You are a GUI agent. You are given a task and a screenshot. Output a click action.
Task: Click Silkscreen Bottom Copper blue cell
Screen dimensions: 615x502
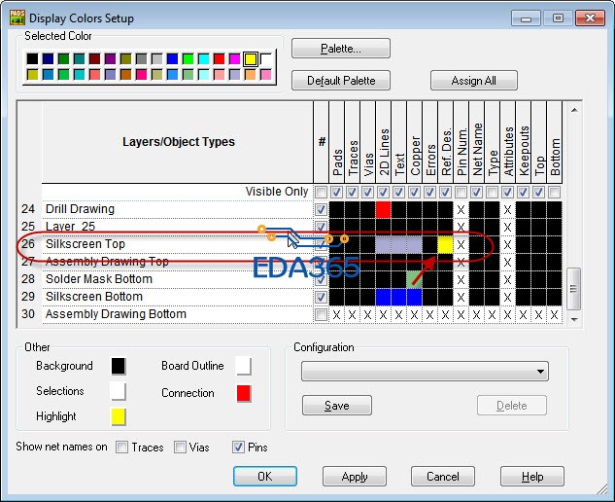click(x=414, y=297)
